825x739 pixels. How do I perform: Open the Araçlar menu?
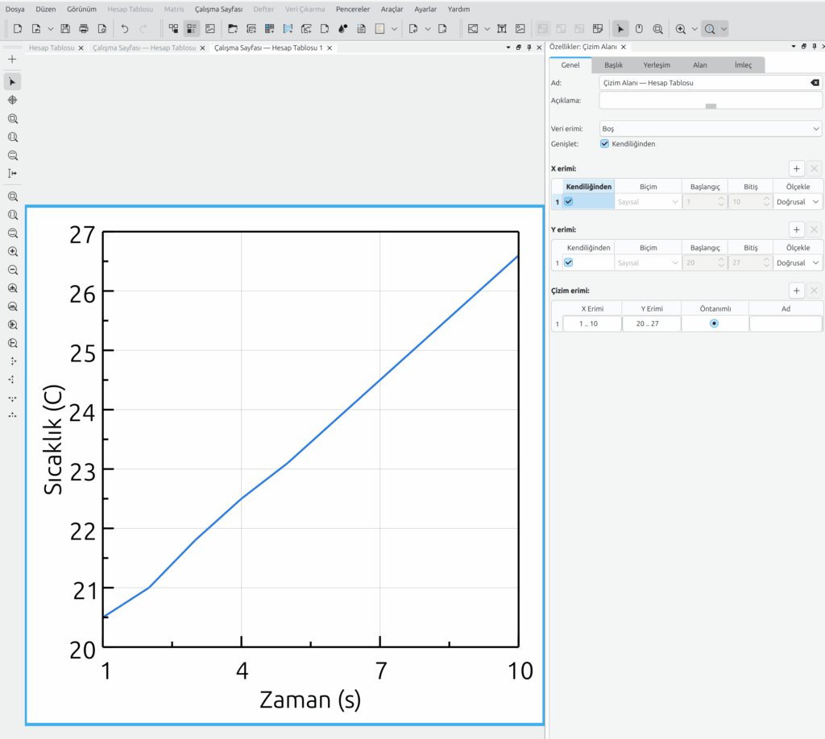[392, 9]
